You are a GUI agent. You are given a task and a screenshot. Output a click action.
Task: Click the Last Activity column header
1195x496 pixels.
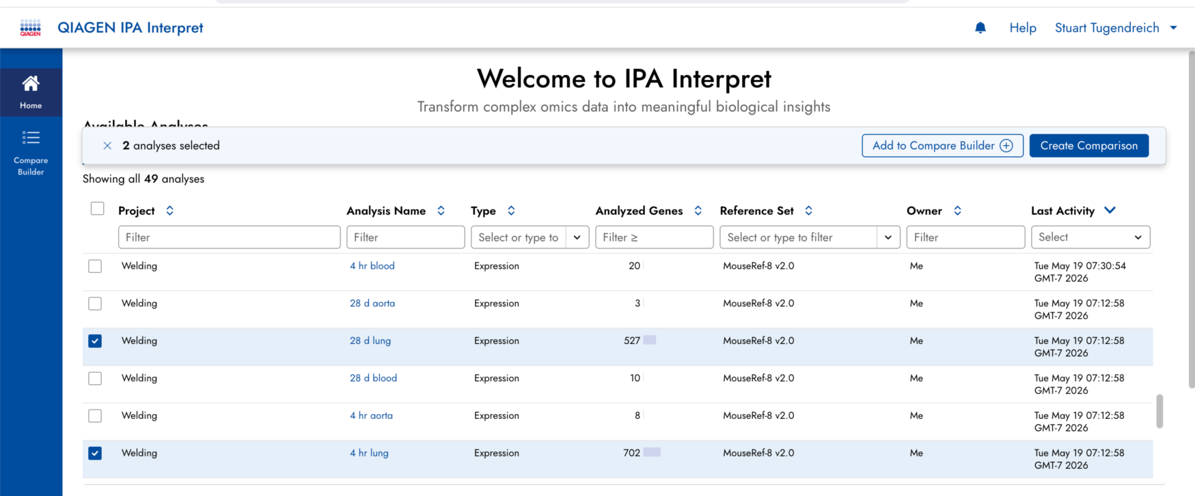(1062, 211)
